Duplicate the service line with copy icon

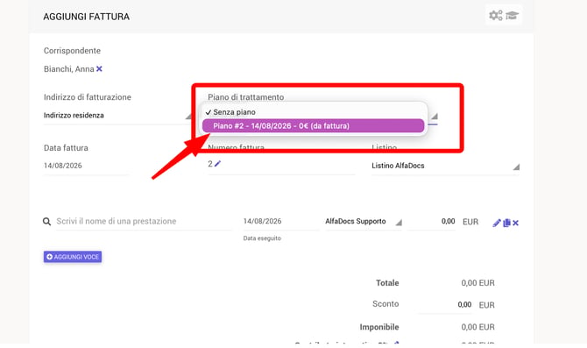coord(506,223)
